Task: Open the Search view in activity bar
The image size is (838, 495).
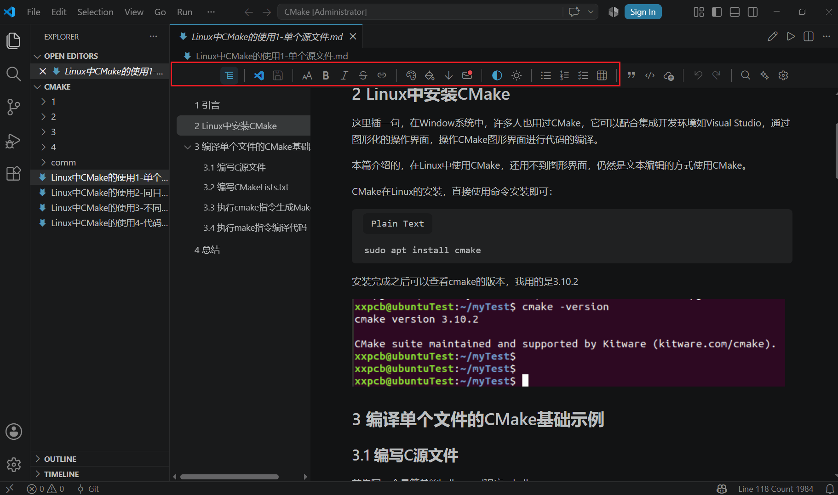Action: (14, 74)
